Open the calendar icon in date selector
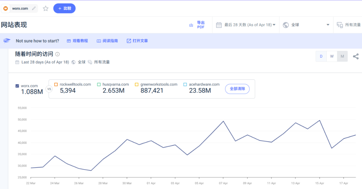The height and width of the screenshot is (189, 362). [x=219, y=25]
